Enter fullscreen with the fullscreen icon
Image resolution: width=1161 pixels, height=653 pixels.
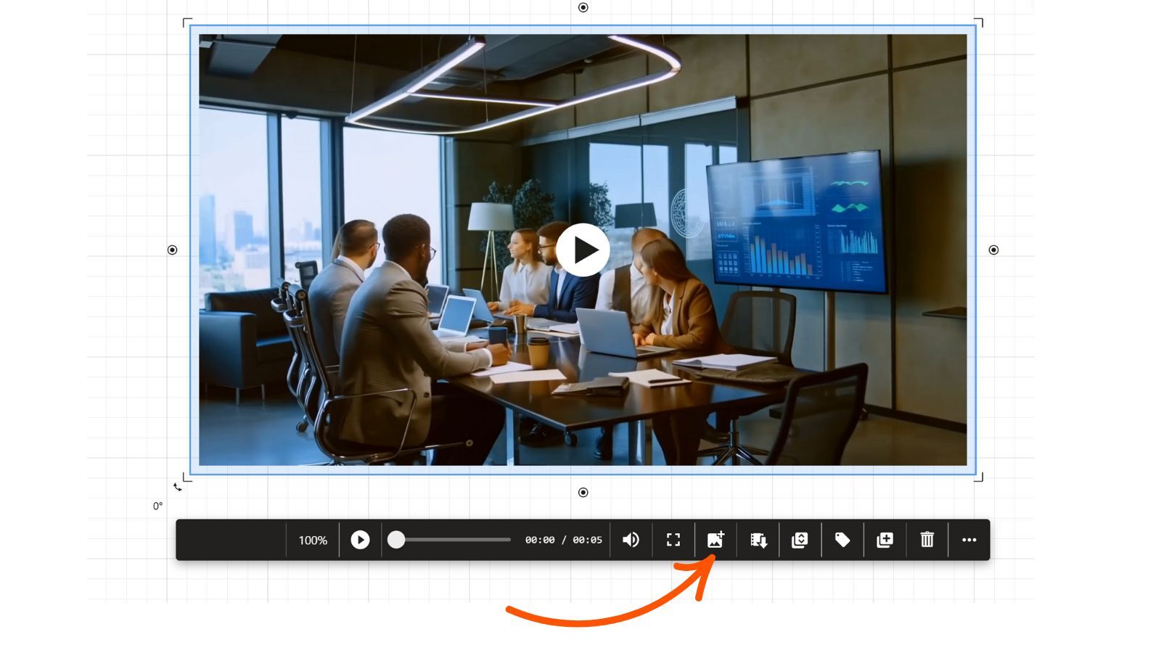pos(673,540)
